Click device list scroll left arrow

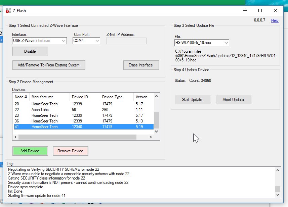tap(15, 137)
